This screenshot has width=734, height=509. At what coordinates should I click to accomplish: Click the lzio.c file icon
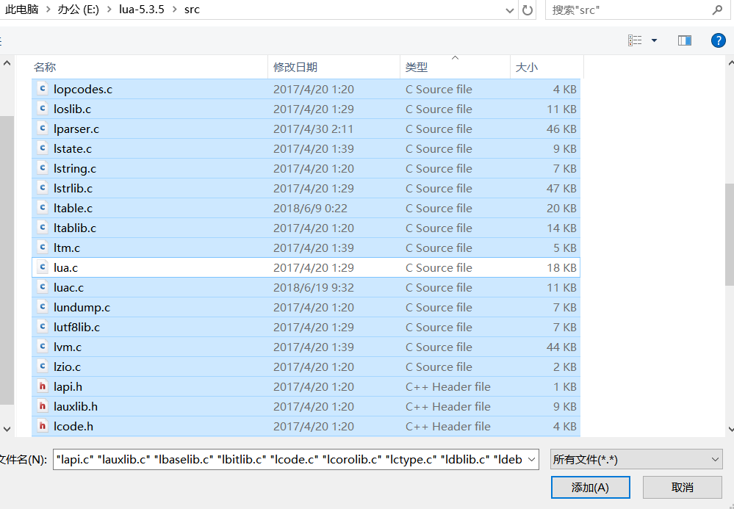click(43, 367)
